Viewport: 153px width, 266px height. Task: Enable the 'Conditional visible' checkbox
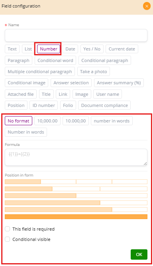7,239
